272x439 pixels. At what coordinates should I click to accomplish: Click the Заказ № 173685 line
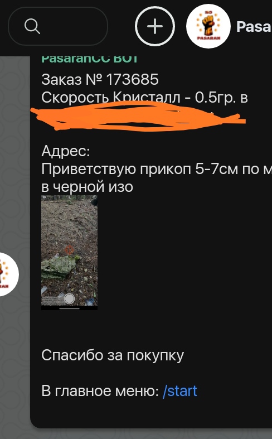[x=100, y=80]
